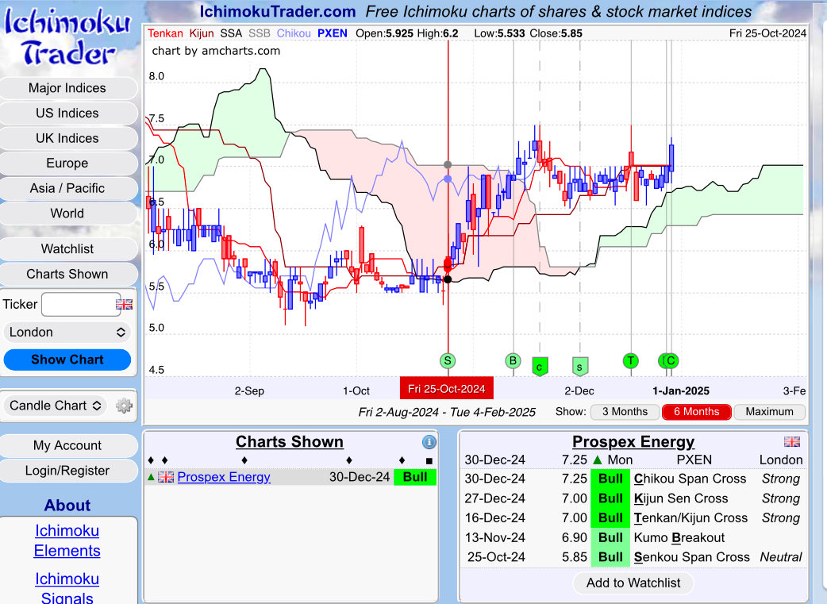Show the Maximum range
Image resolution: width=827 pixels, height=604 pixels.
tap(769, 411)
